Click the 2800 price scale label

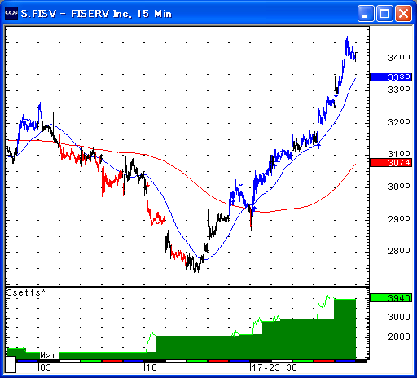[399, 251]
